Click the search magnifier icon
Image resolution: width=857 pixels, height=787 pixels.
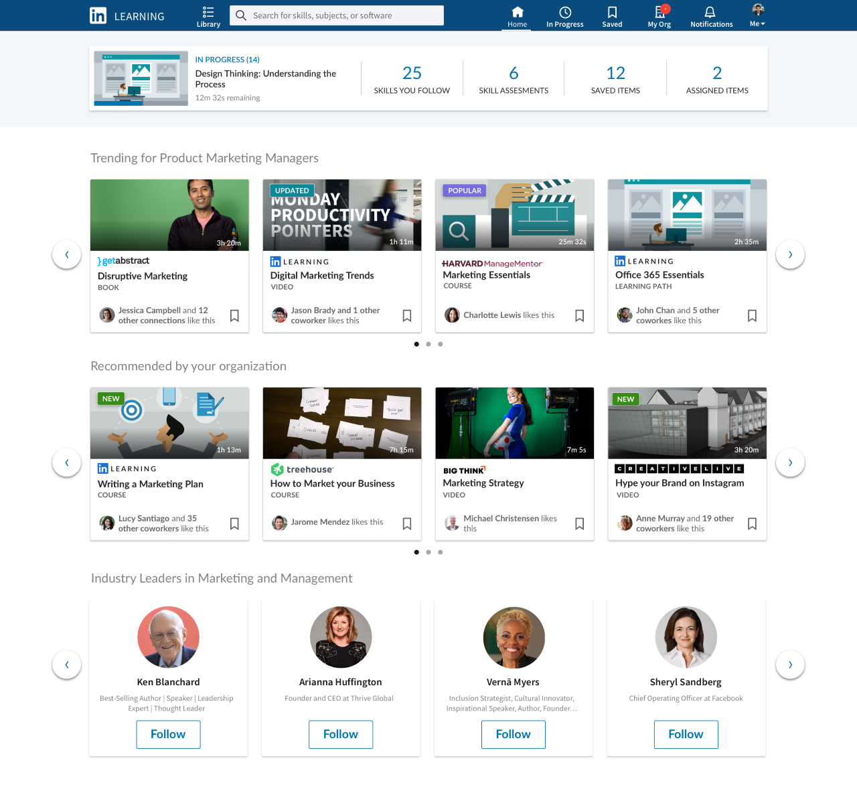[241, 15]
